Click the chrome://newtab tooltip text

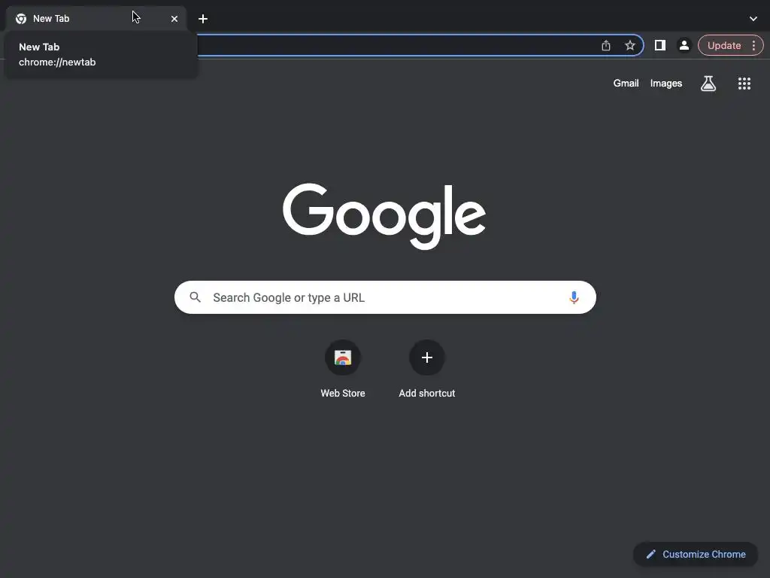click(57, 62)
